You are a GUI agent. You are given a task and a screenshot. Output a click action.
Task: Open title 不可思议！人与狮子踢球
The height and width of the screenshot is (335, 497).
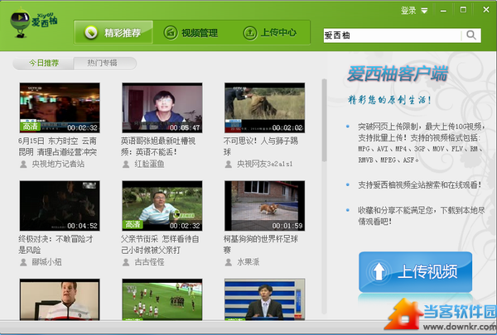pos(261,146)
